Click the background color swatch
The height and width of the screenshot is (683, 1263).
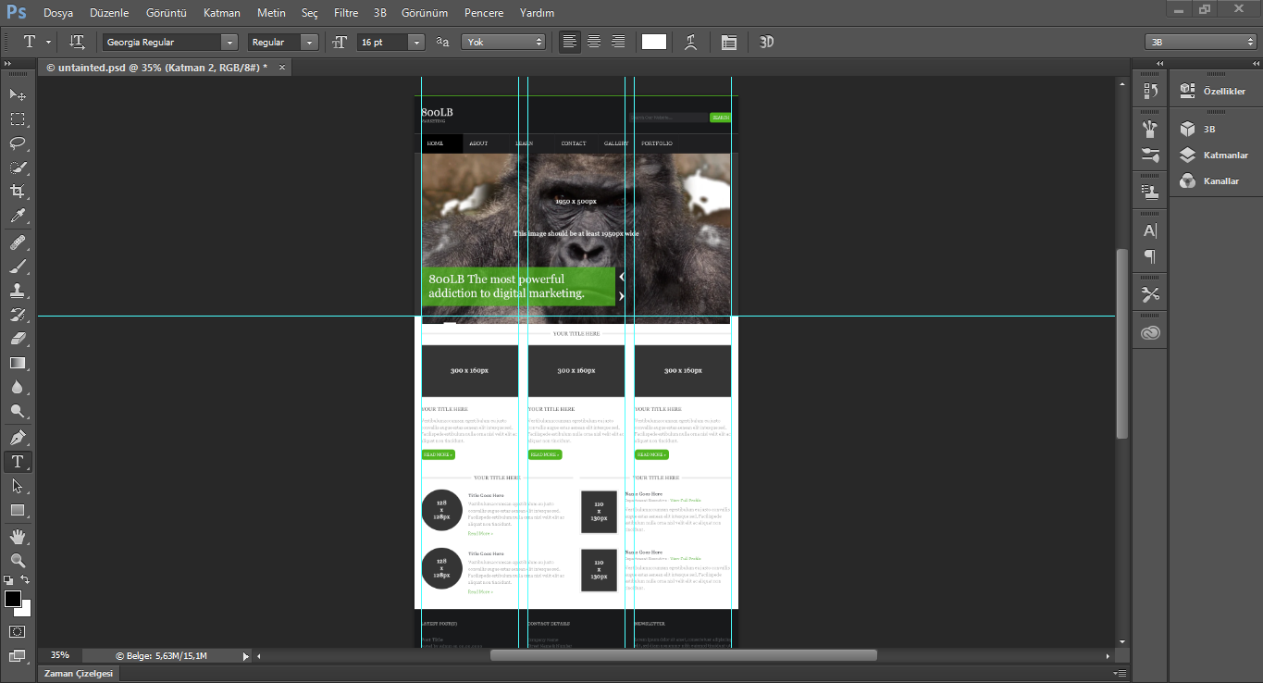[x=26, y=610]
